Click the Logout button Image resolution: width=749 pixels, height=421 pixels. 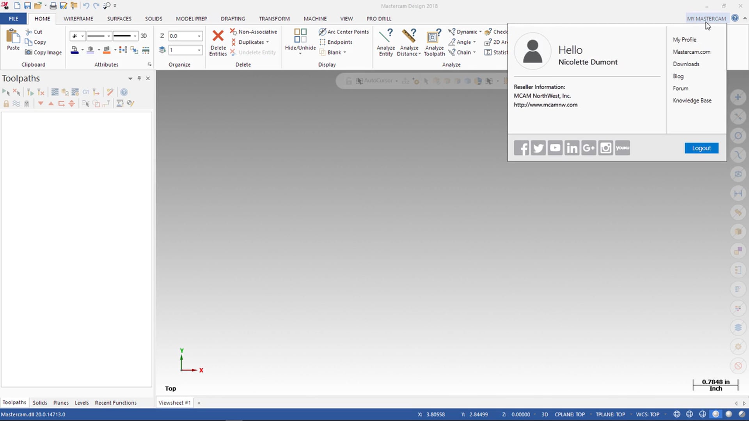(701, 148)
